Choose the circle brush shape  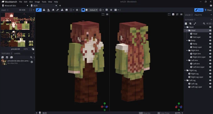86,10
